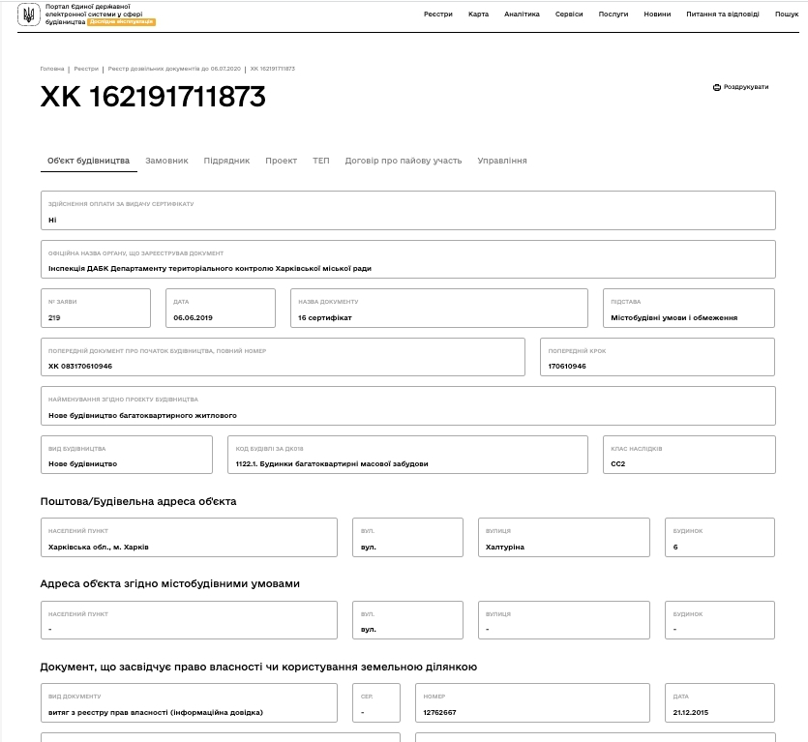This screenshot has height=742, width=808.
Task: Click locality value Харківська обл., м. Харків
Action: pyautogui.click(x=99, y=548)
